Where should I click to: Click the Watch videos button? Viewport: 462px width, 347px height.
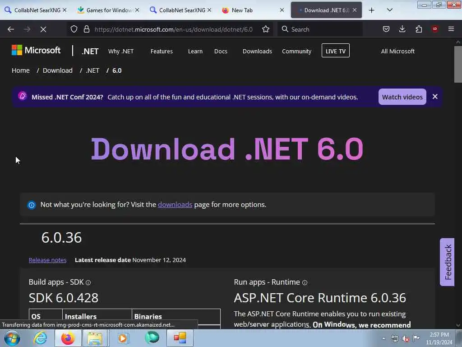tap(402, 97)
